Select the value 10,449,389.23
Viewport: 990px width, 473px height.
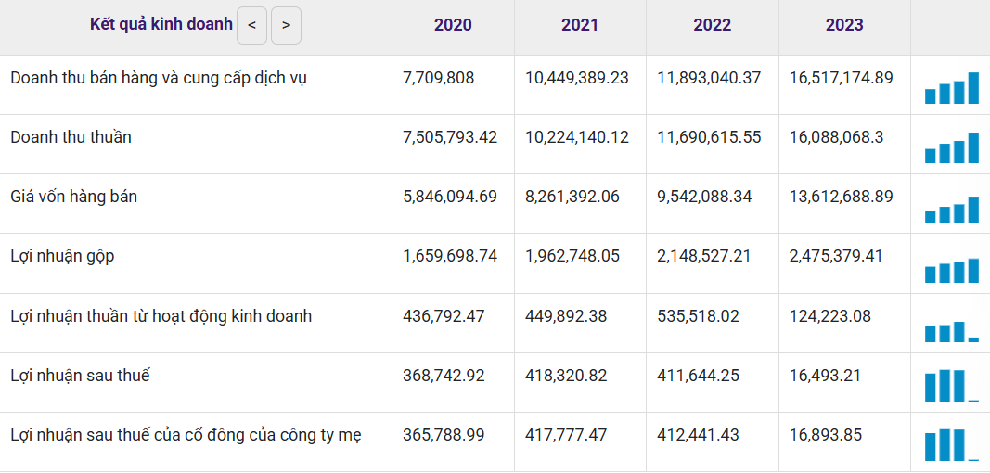tap(577, 78)
